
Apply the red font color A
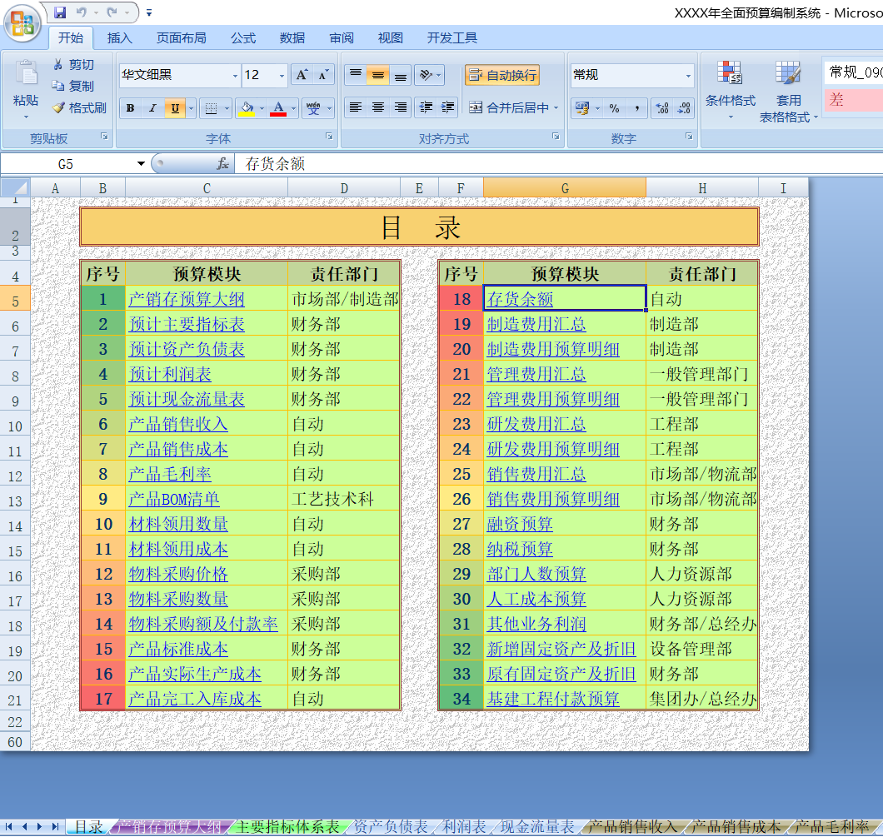[278, 108]
